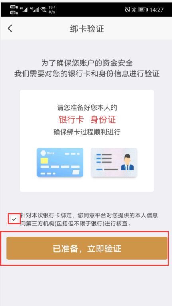Tap the alarm clock icon in status bar
This screenshot has width=172, height=306.
pos(127,10)
